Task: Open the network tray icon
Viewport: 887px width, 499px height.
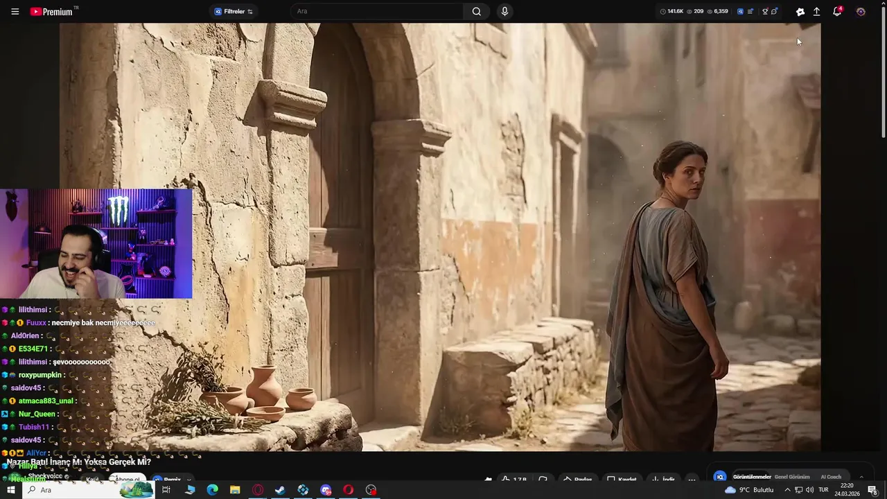Action: [x=799, y=490]
